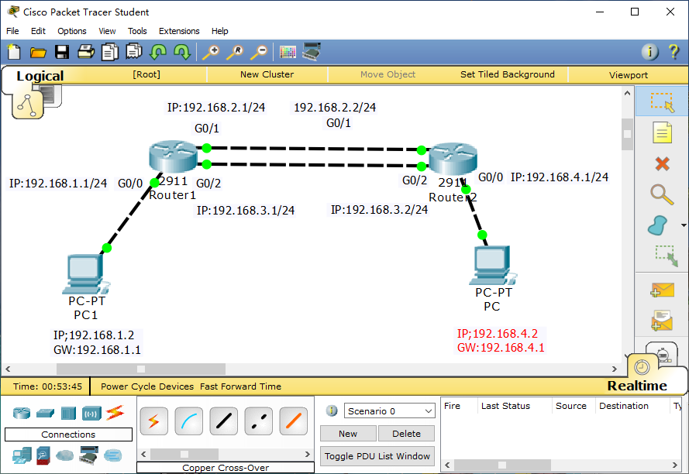Click the Zoom Out magnifier icon
The image size is (689, 474).
tap(259, 52)
